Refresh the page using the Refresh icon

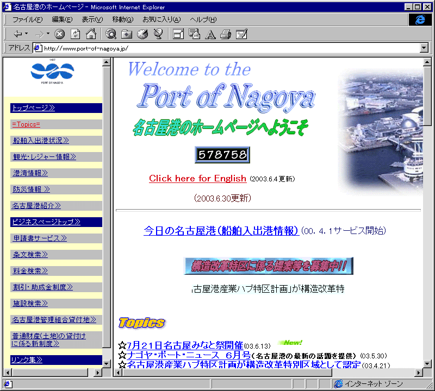[75, 34]
